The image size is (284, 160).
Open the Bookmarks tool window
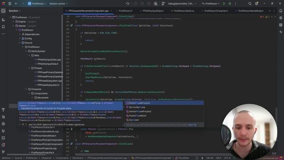pyautogui.click(x=3, y=27)
